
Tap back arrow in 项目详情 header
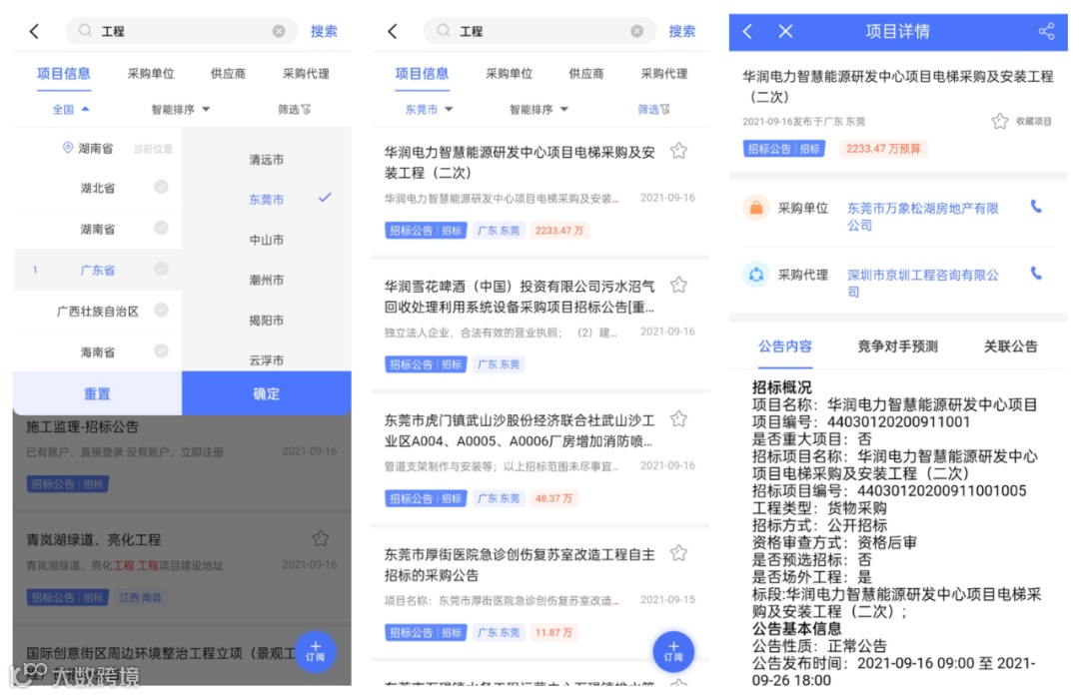click(748, 31)
